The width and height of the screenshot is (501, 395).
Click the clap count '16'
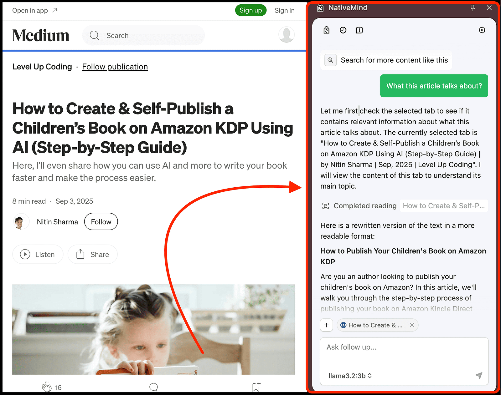[x=58, y=387]
